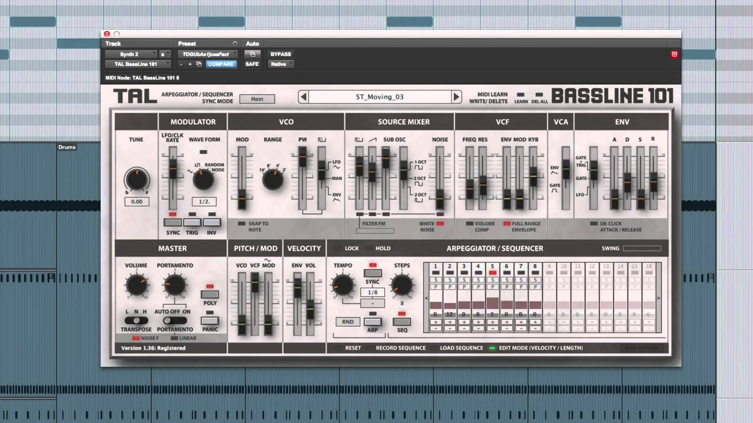This screenshot has height=423, width=753.
Task: Open the Host sync mode selector
Action: (x=257, y=99)
